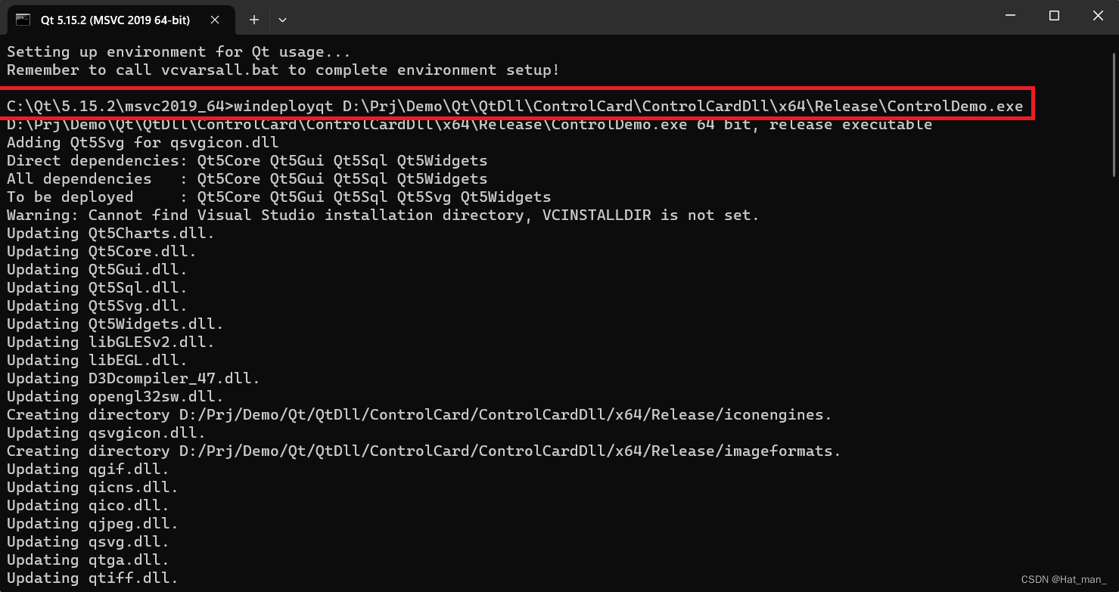Click 'Updating qico.dll.' line
Screen dimensions: 1119x592
tap(89, 506)
